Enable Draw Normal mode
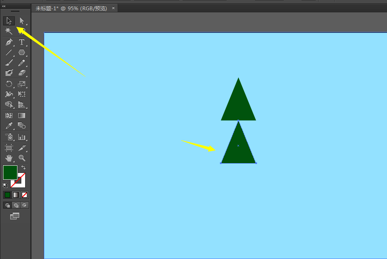 pos(7,205)
